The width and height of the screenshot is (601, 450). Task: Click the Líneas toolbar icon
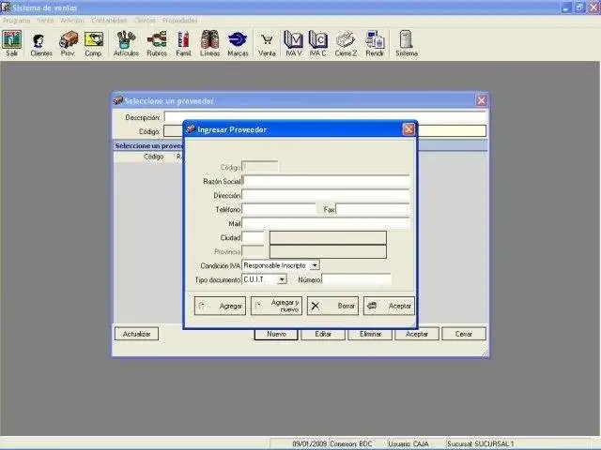[209, 44]
